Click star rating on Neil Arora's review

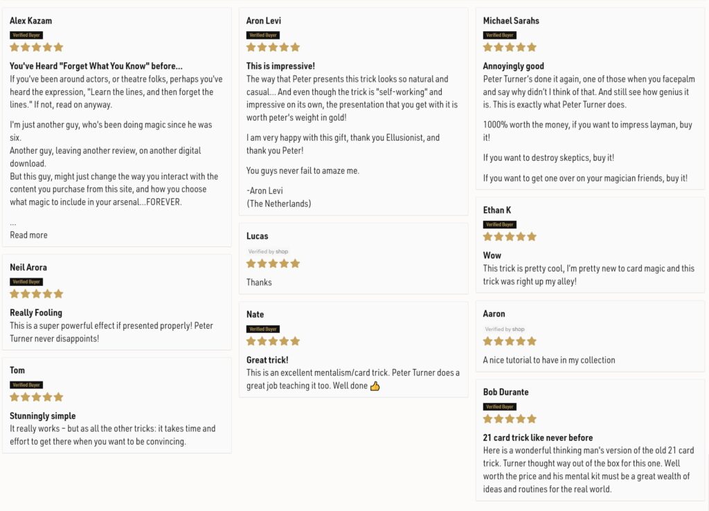click(x=37, y=294)
